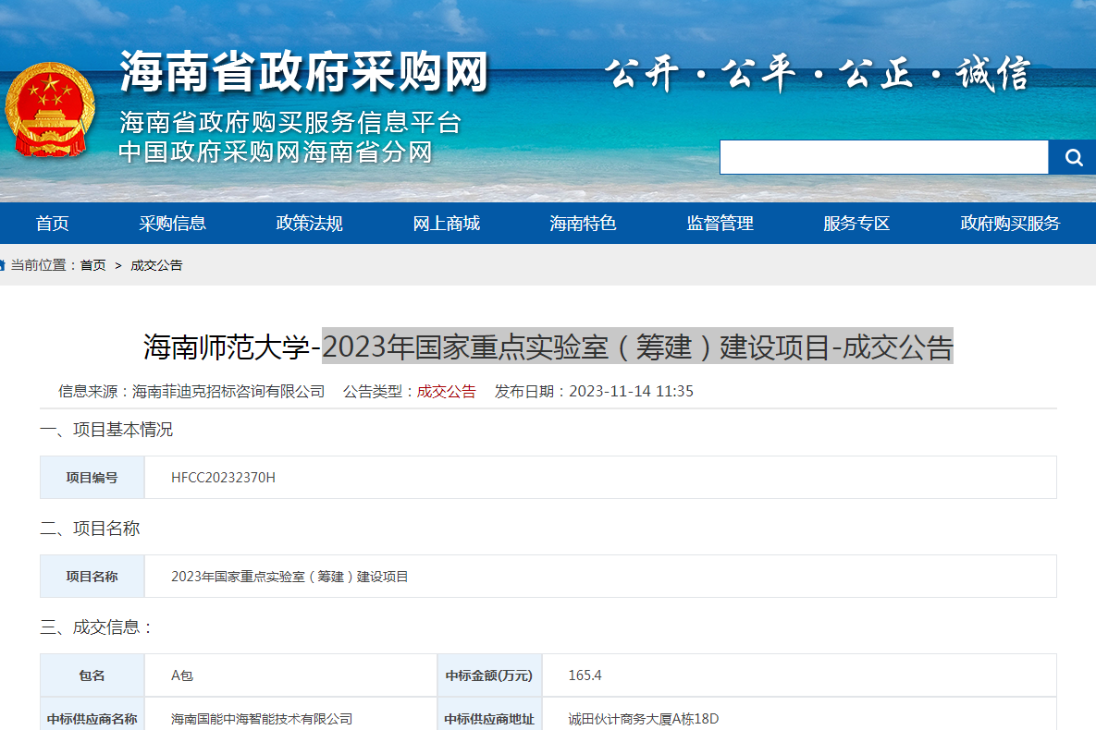This screenshot has height=730, width=1096.
Task: Open the 政策法规 navigation menu
Action: pyautogui.click(x=309, y=224)
